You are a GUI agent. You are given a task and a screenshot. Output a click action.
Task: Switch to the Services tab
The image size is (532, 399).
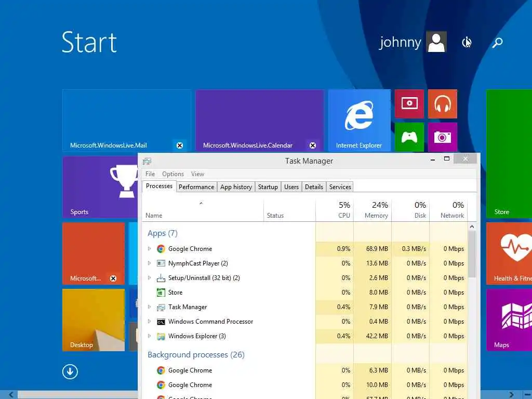[340, 187]
